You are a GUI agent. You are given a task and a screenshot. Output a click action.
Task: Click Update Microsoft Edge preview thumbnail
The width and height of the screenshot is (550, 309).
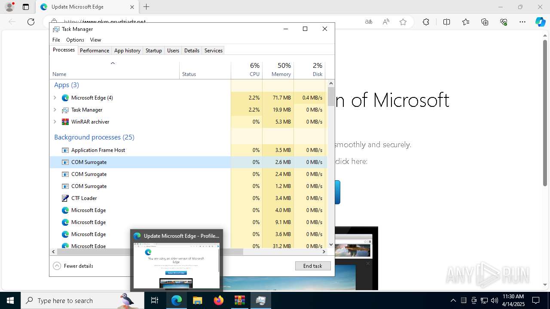point(176,265)
